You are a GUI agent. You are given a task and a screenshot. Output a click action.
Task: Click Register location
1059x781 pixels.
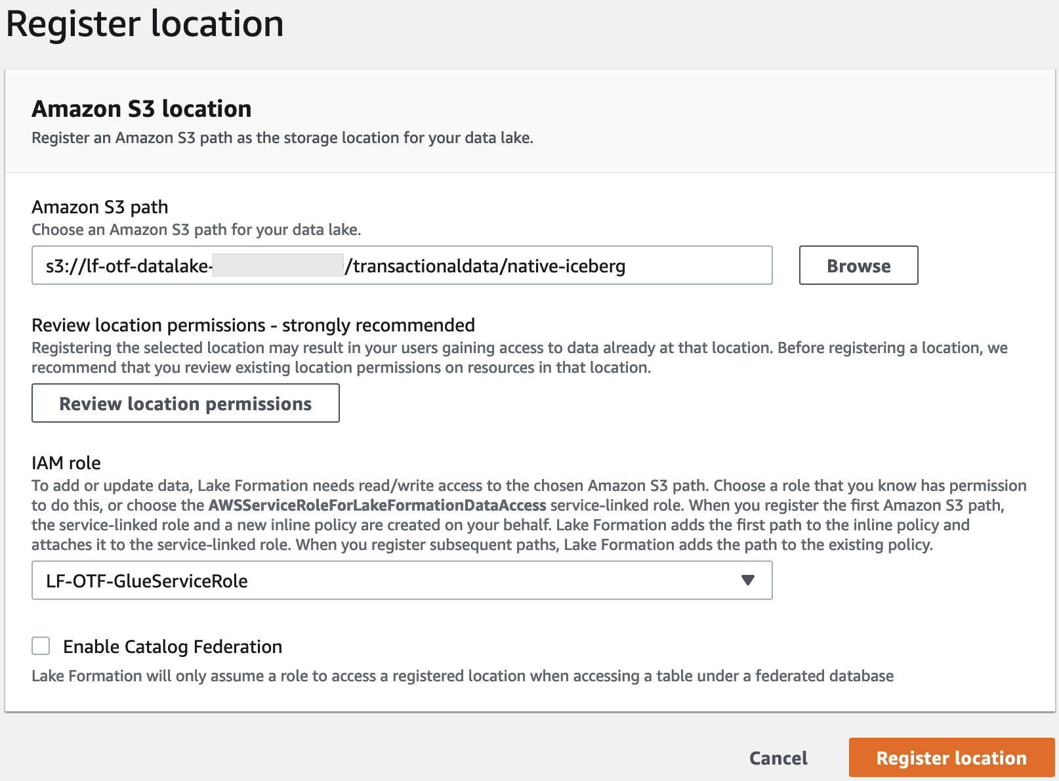(950, 757)
